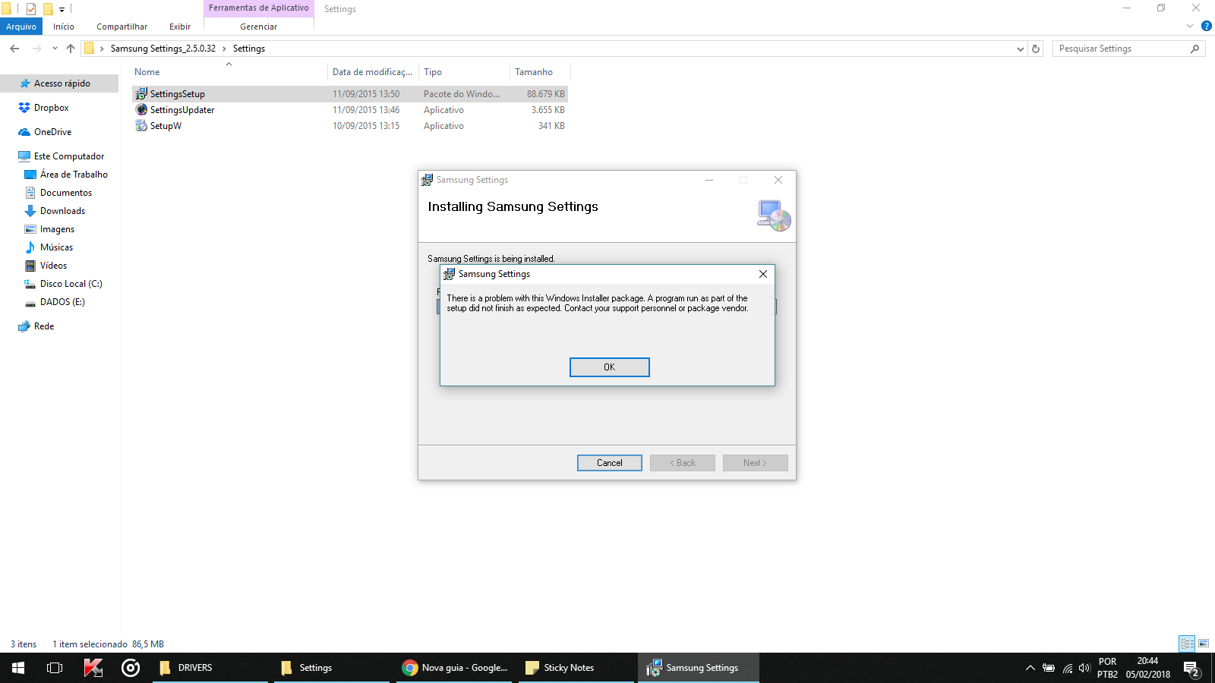Click OK in the error dialog
1215x683 pixels.
click(x=609, y=367)
